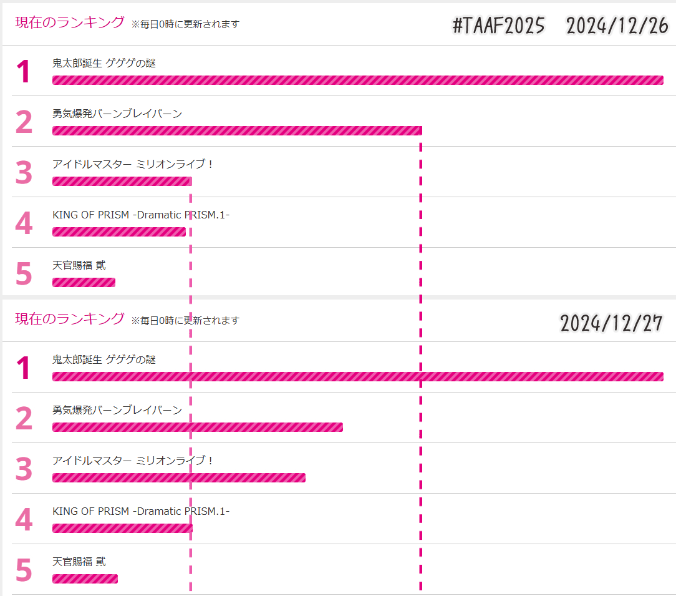Click 勇気爆発バーンブレイバーン title in the 12/27 list

pyautogui.click(x=117, y=410)
